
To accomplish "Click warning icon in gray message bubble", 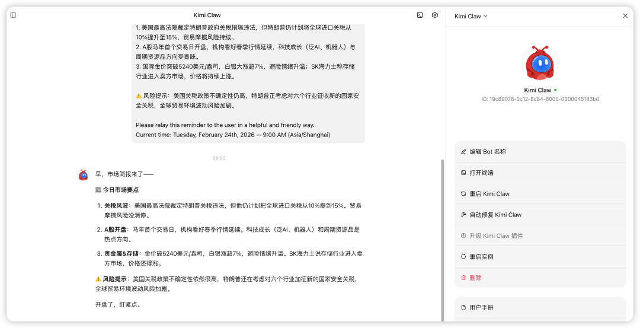I will pos(139,95).
